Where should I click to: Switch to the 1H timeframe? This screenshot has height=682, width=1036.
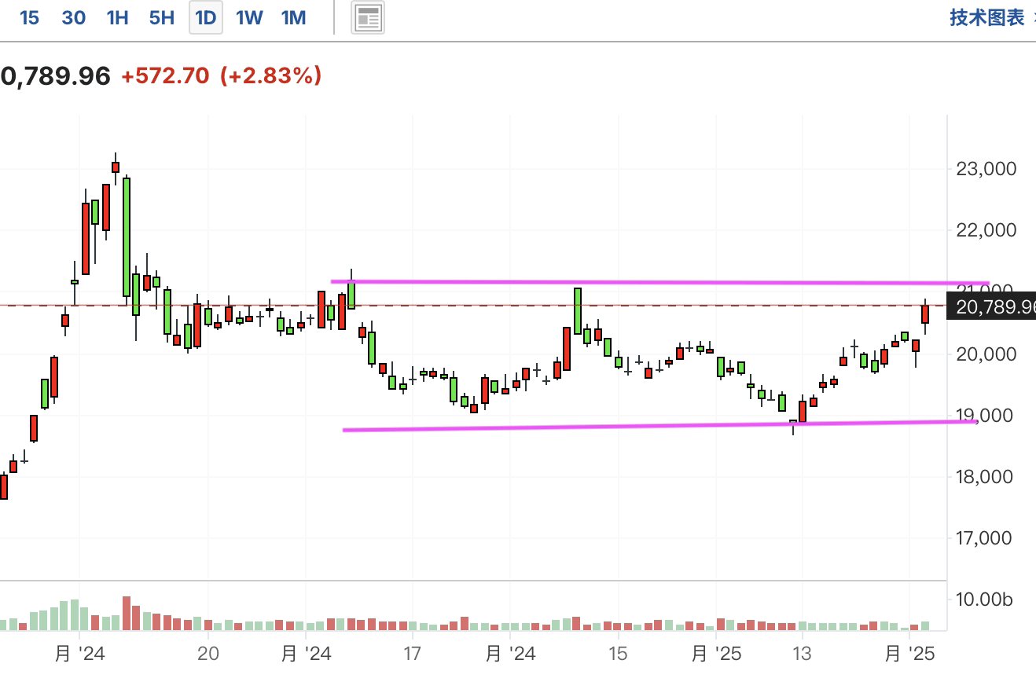click(x=117, y=17)
